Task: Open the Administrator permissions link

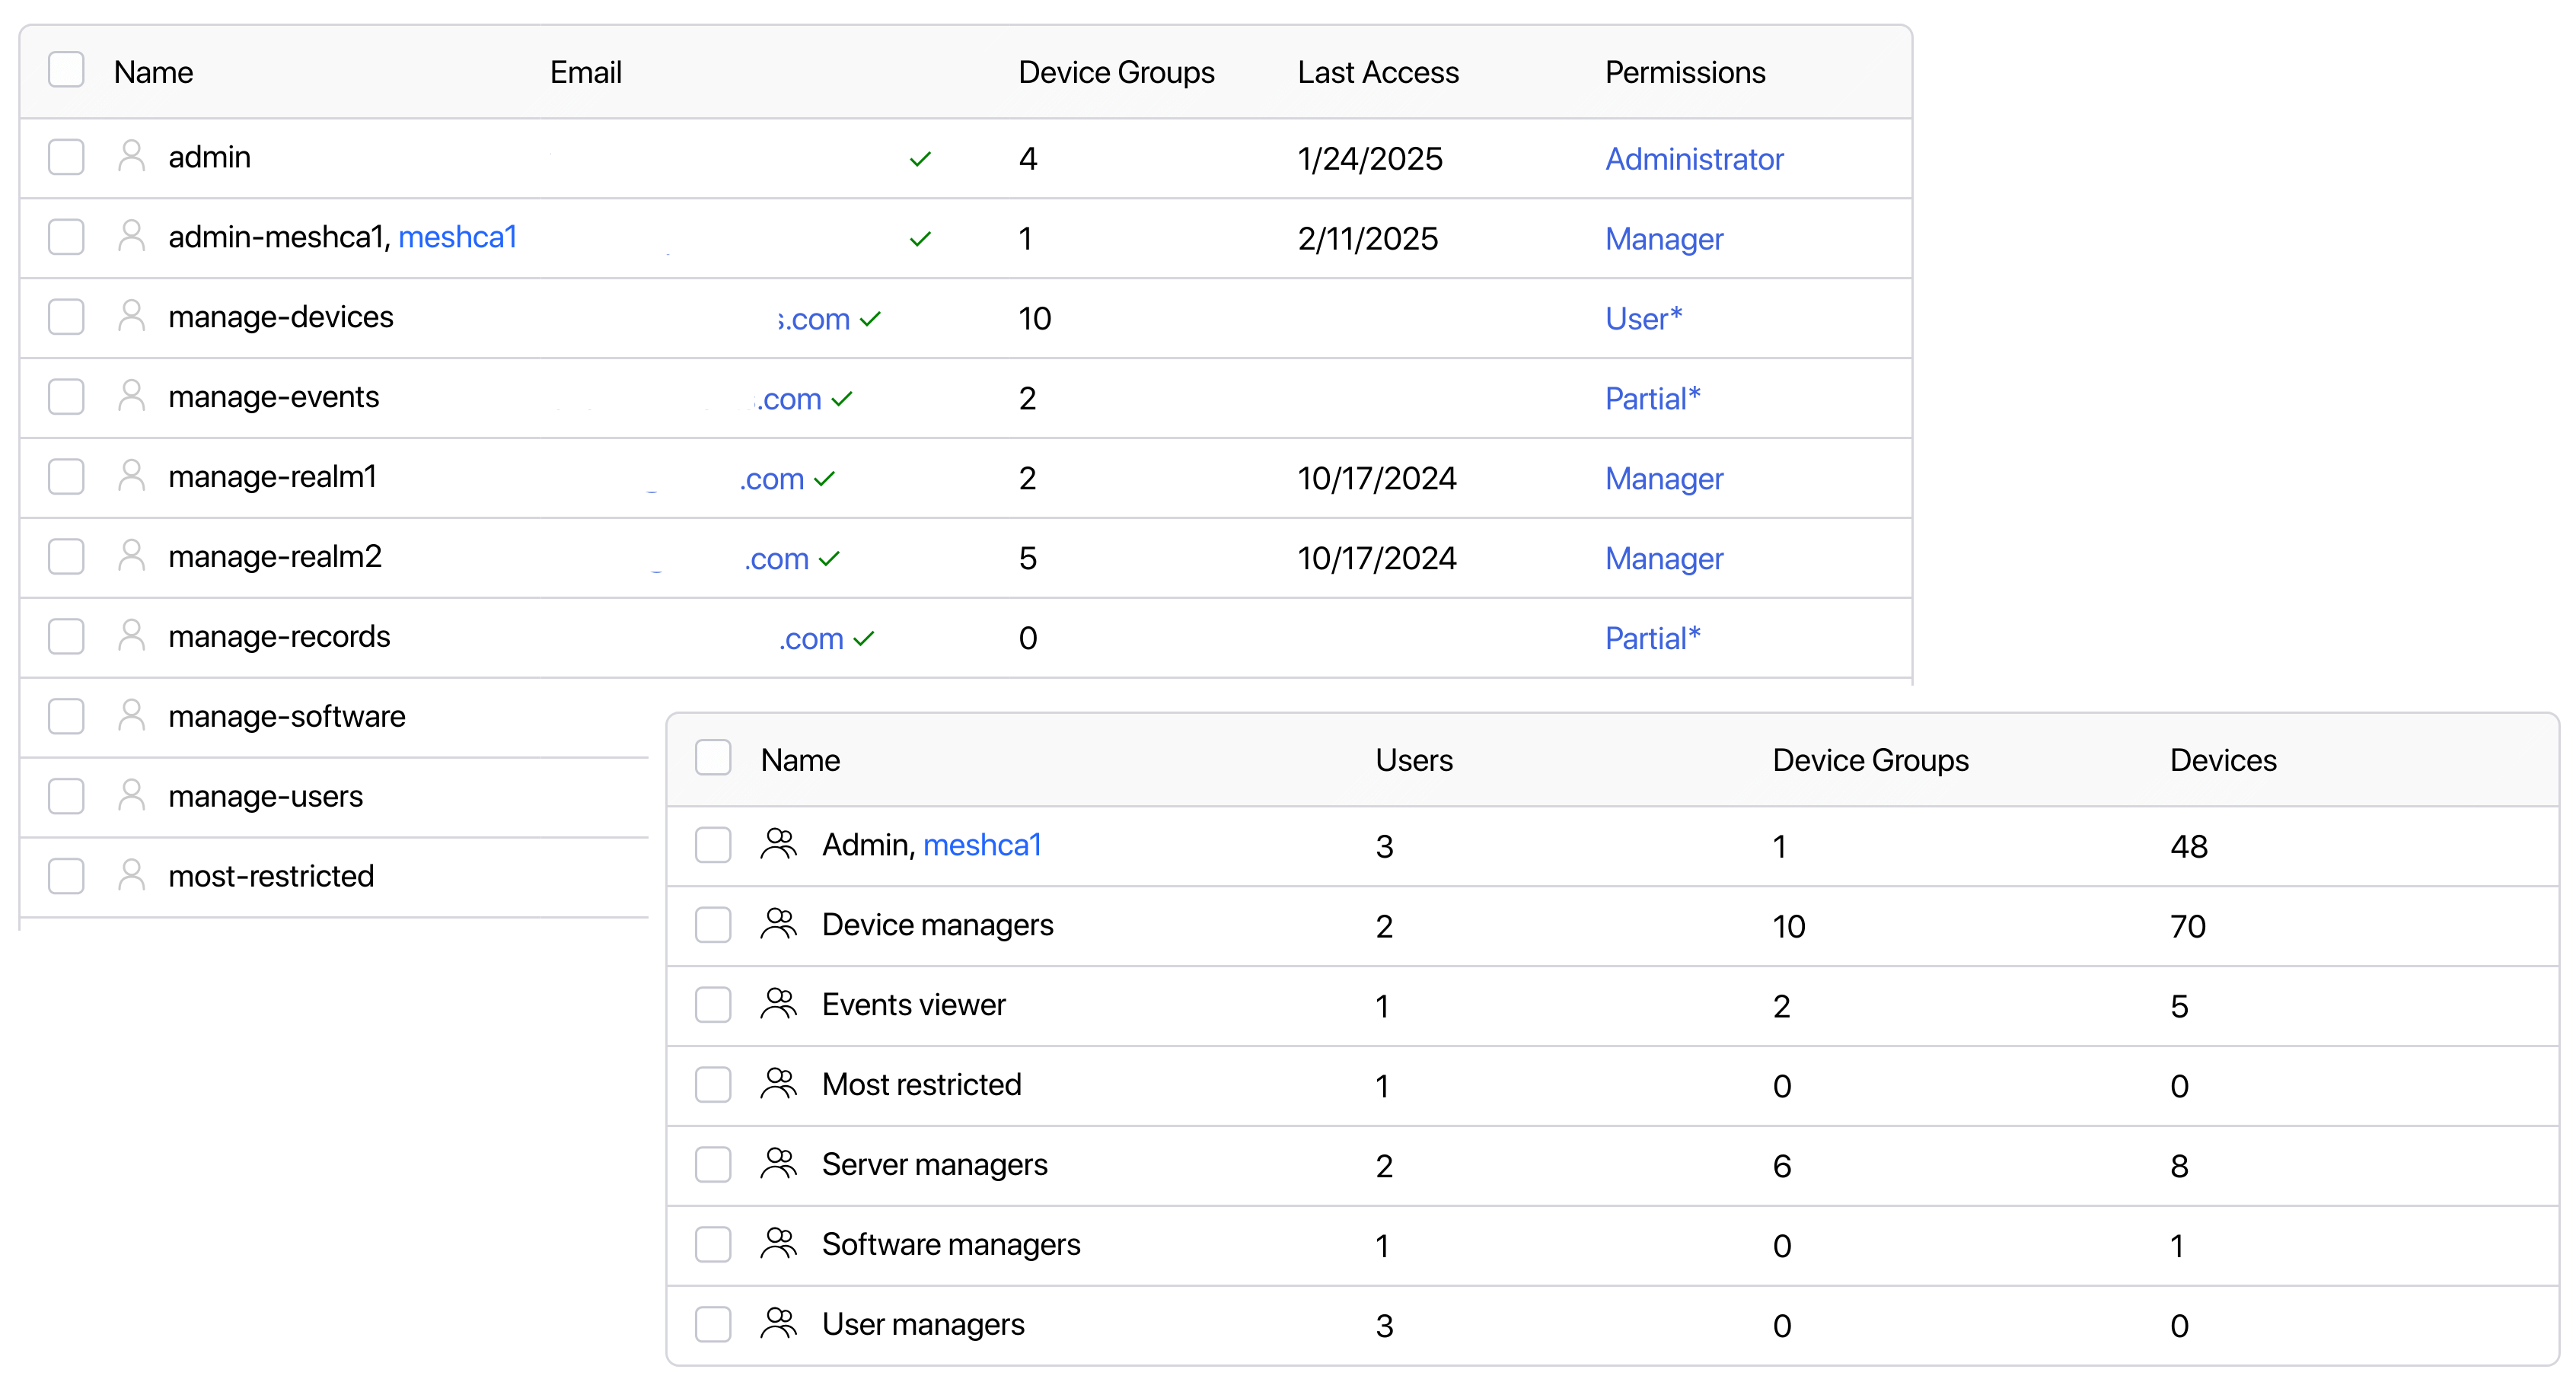Action: 1694,159
